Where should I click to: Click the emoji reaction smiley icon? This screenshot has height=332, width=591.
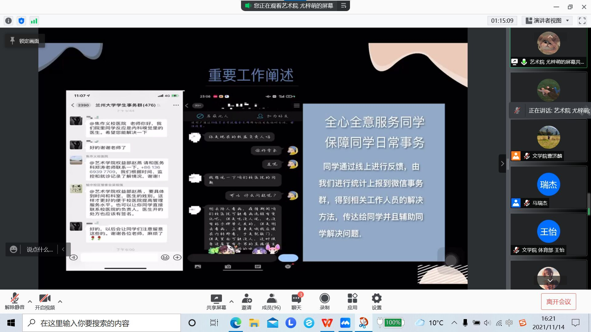(13, 249)
